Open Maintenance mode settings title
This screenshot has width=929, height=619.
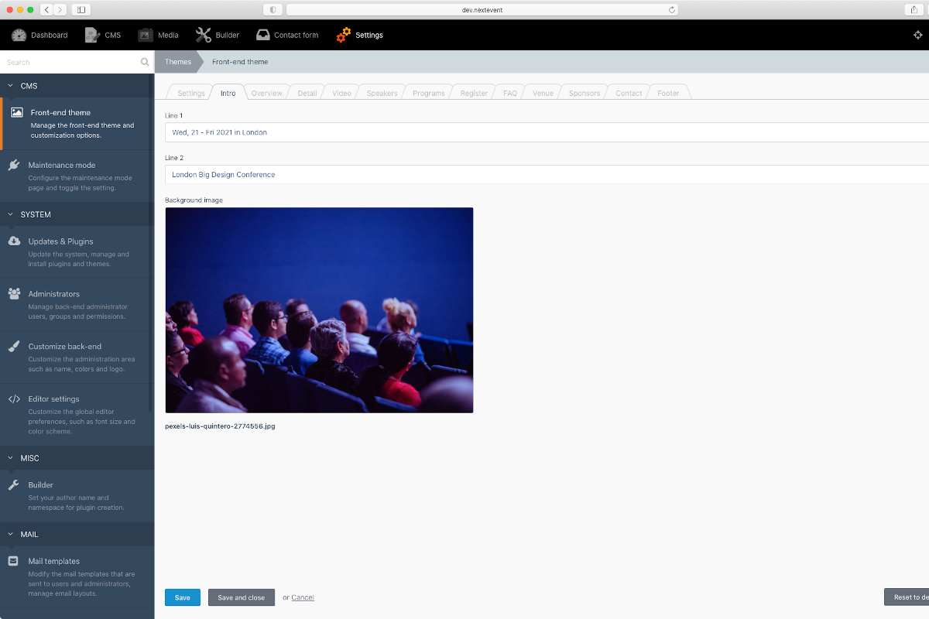[x=62, y=165]
